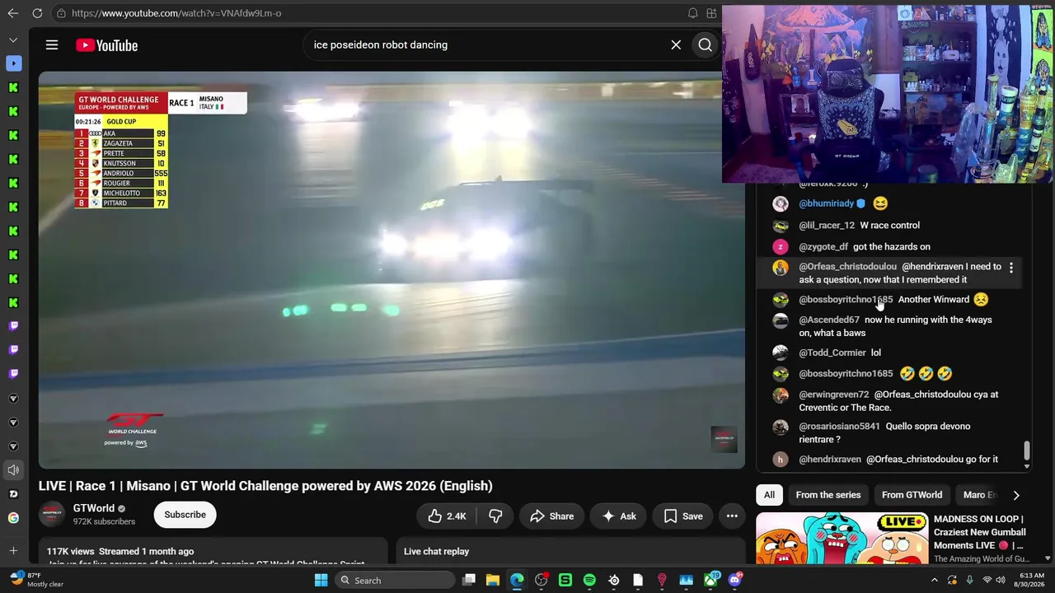This screenshot has width=1055, height=593.
Task: Run search with the magnifying glass button
Action: click(x=706, y=45)
